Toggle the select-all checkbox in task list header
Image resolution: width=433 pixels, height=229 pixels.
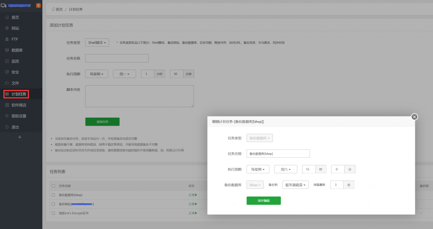pos(53,186)
